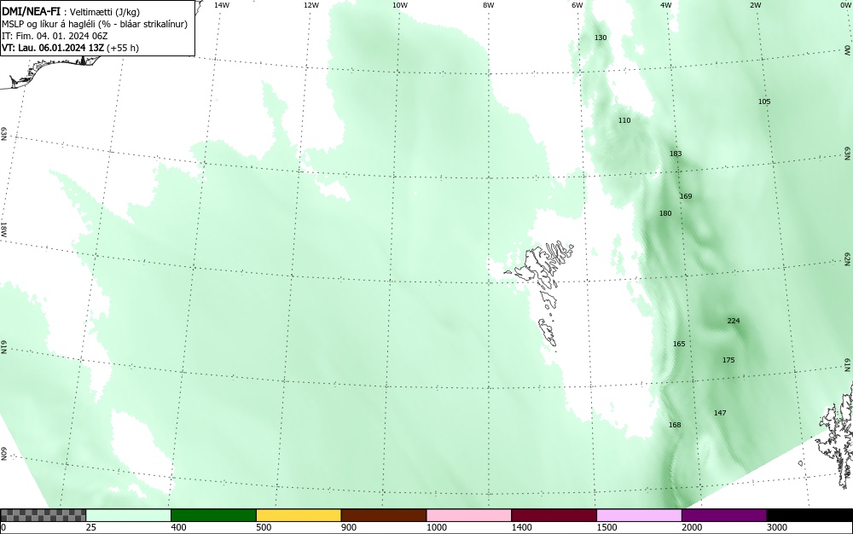Click the 62N latitude label
853x534 pixels.
(847, 258)
